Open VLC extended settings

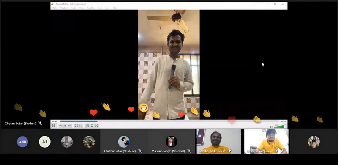[81, 126]
